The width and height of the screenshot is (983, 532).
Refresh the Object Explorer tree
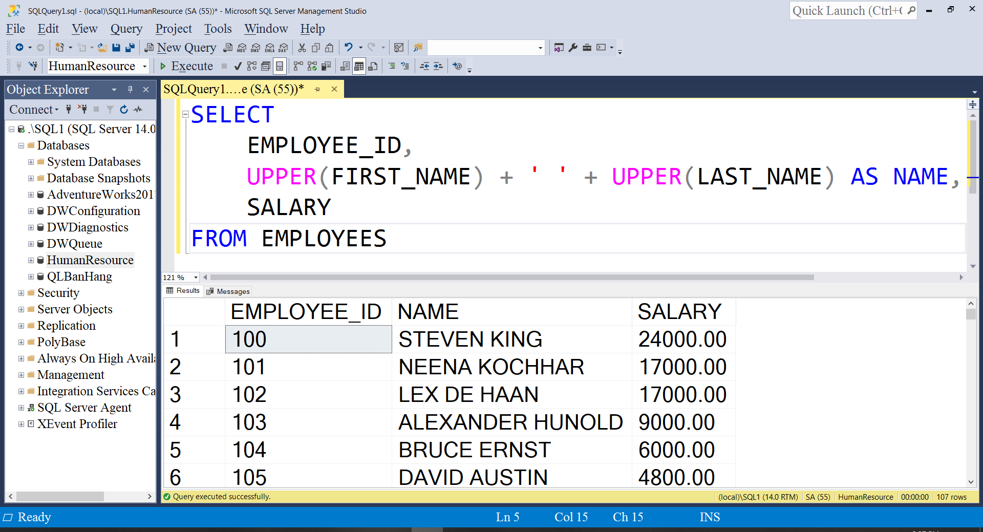[124, 109]
